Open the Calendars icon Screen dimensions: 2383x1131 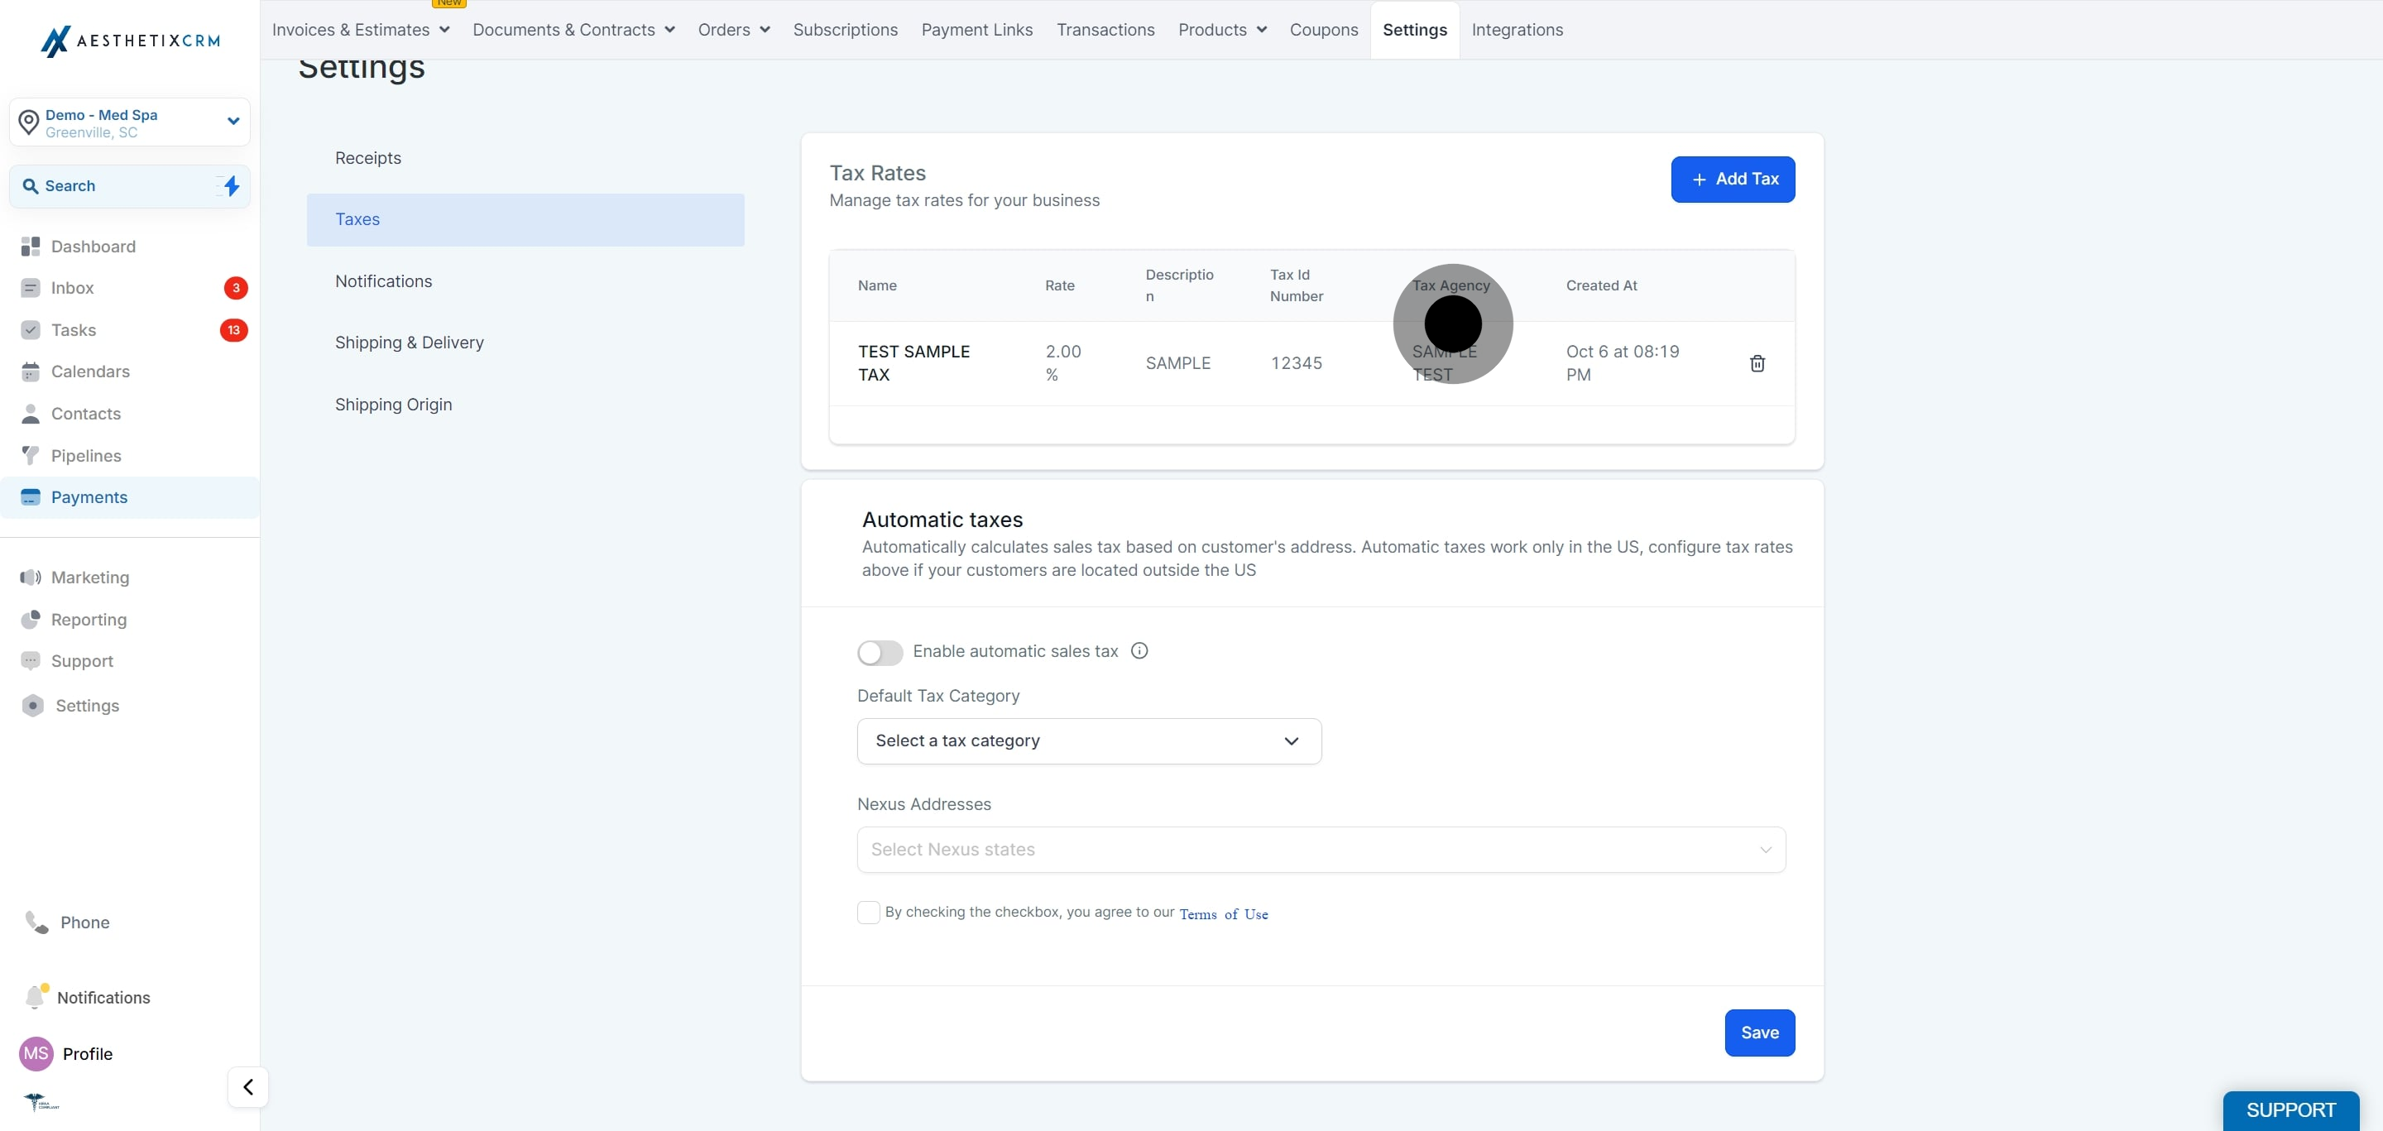pos(31,371)
